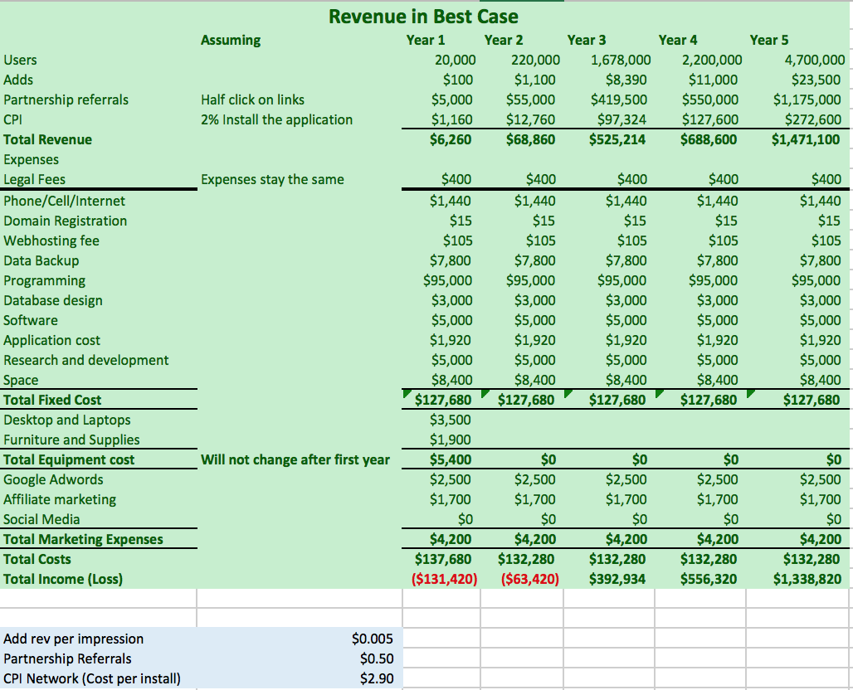Select the 'Will not change after first year' cell

click(295, 459)
